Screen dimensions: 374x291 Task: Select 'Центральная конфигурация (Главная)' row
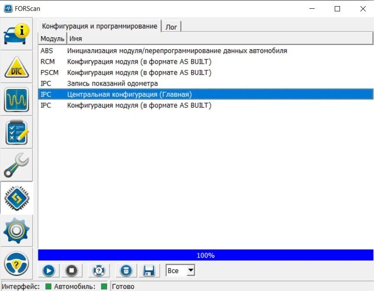pos(206,94)
